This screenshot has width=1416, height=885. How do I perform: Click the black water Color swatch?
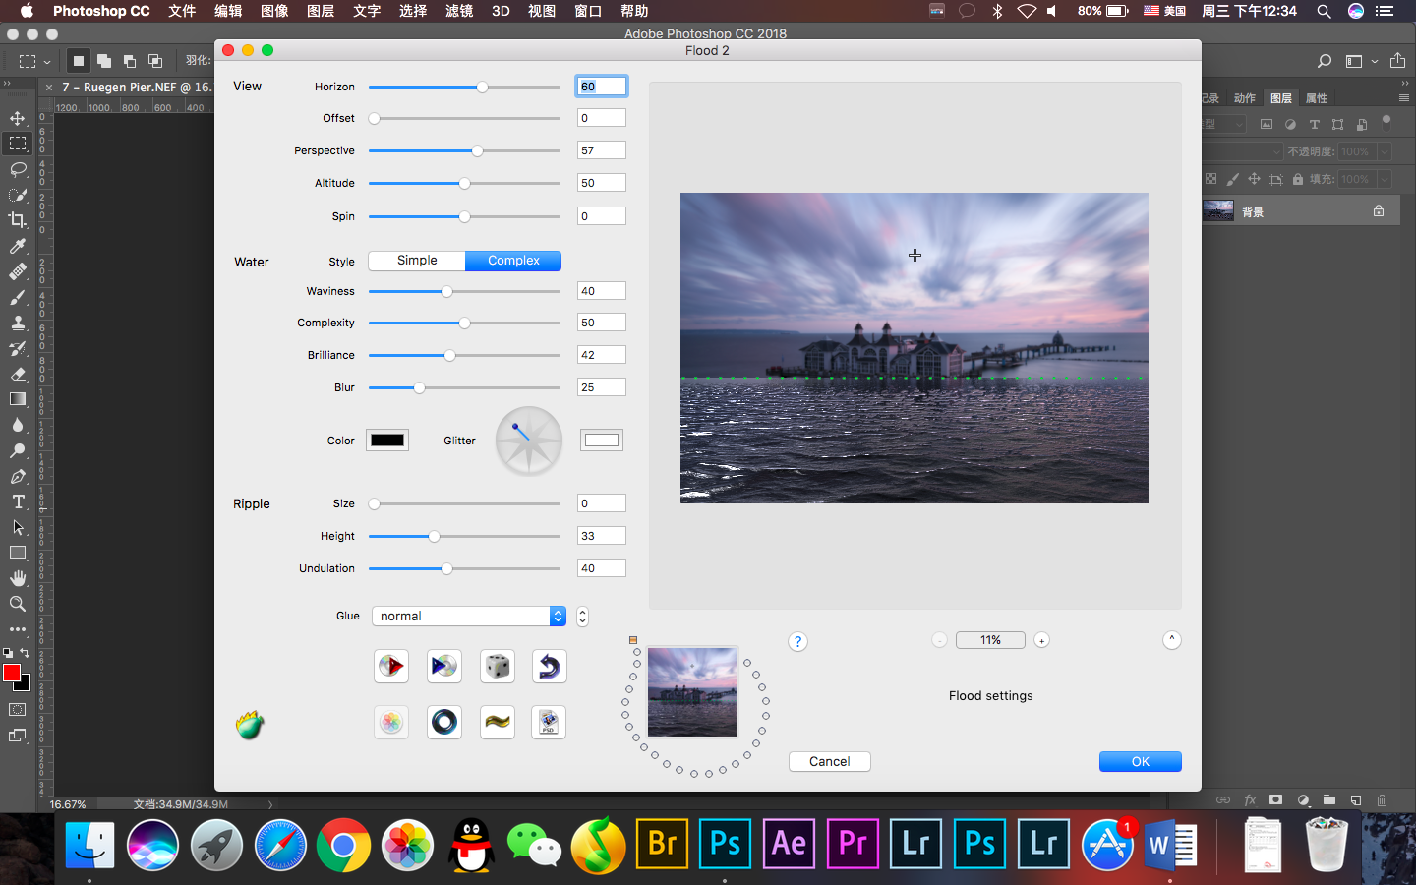tap(387, 441)
